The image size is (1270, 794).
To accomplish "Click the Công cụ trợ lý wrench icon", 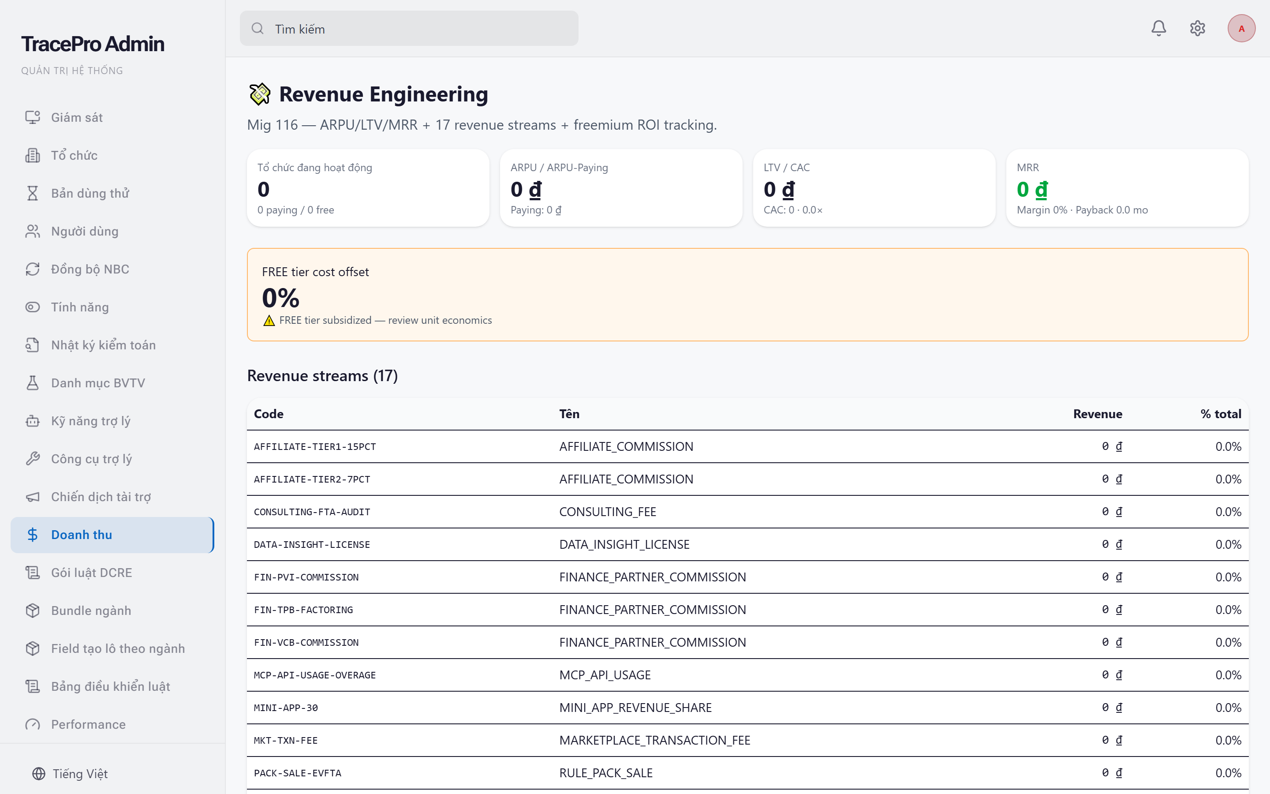I will pos(33,458).
